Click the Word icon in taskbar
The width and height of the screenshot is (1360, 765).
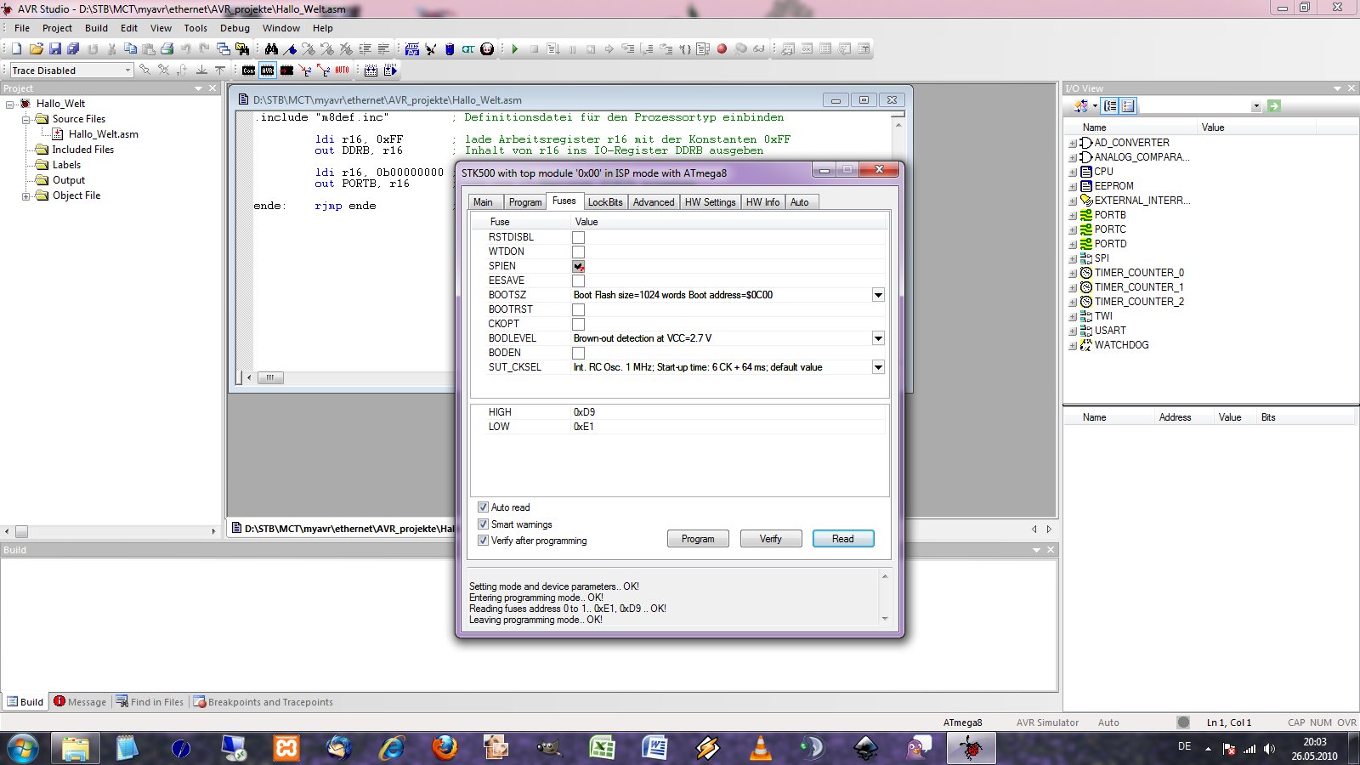[x=655, y=748]
